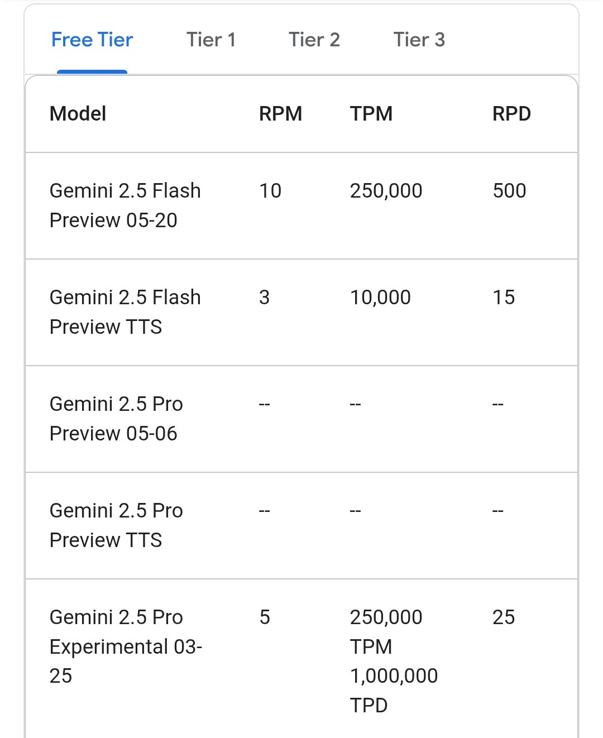The width and height of the screenshot is (603, 738).
Task: Click the RPM column header
Action: pyautogui.click(x=280, y=114)
